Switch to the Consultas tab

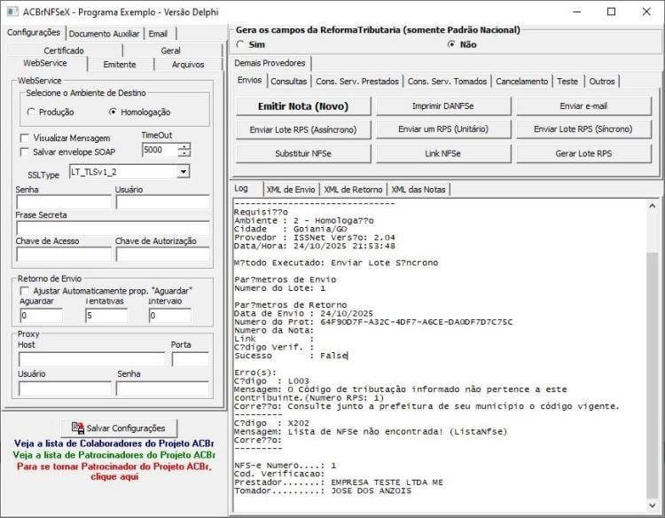pyautogui.click(x=288, y=81)
